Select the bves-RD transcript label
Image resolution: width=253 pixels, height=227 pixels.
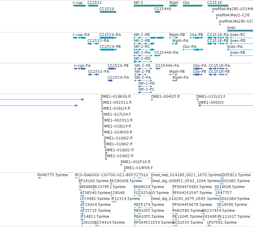click(238, 41)
